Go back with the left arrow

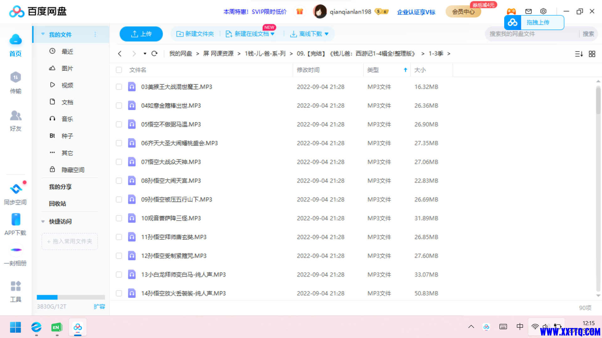(120, 54)
